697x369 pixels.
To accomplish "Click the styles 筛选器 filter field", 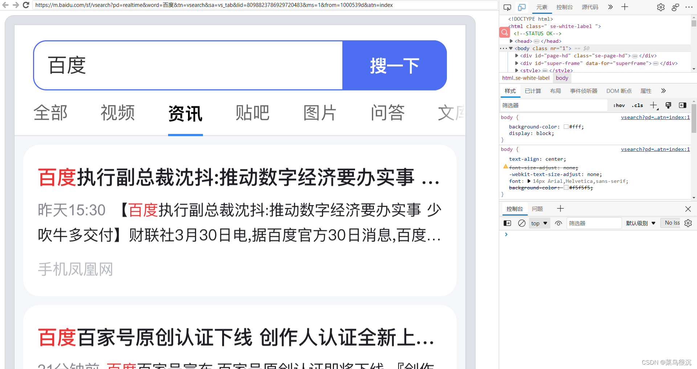I will 554,105.
